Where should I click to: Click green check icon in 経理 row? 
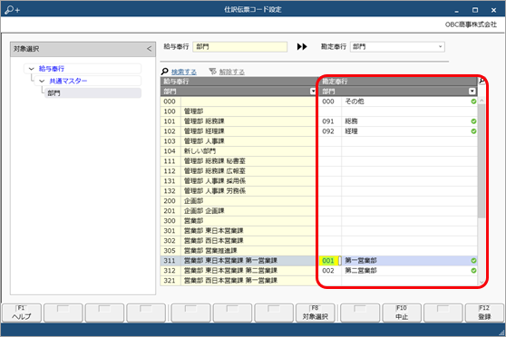click(x=473, y=131)
